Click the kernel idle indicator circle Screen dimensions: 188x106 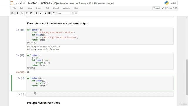tap(176, 8)
